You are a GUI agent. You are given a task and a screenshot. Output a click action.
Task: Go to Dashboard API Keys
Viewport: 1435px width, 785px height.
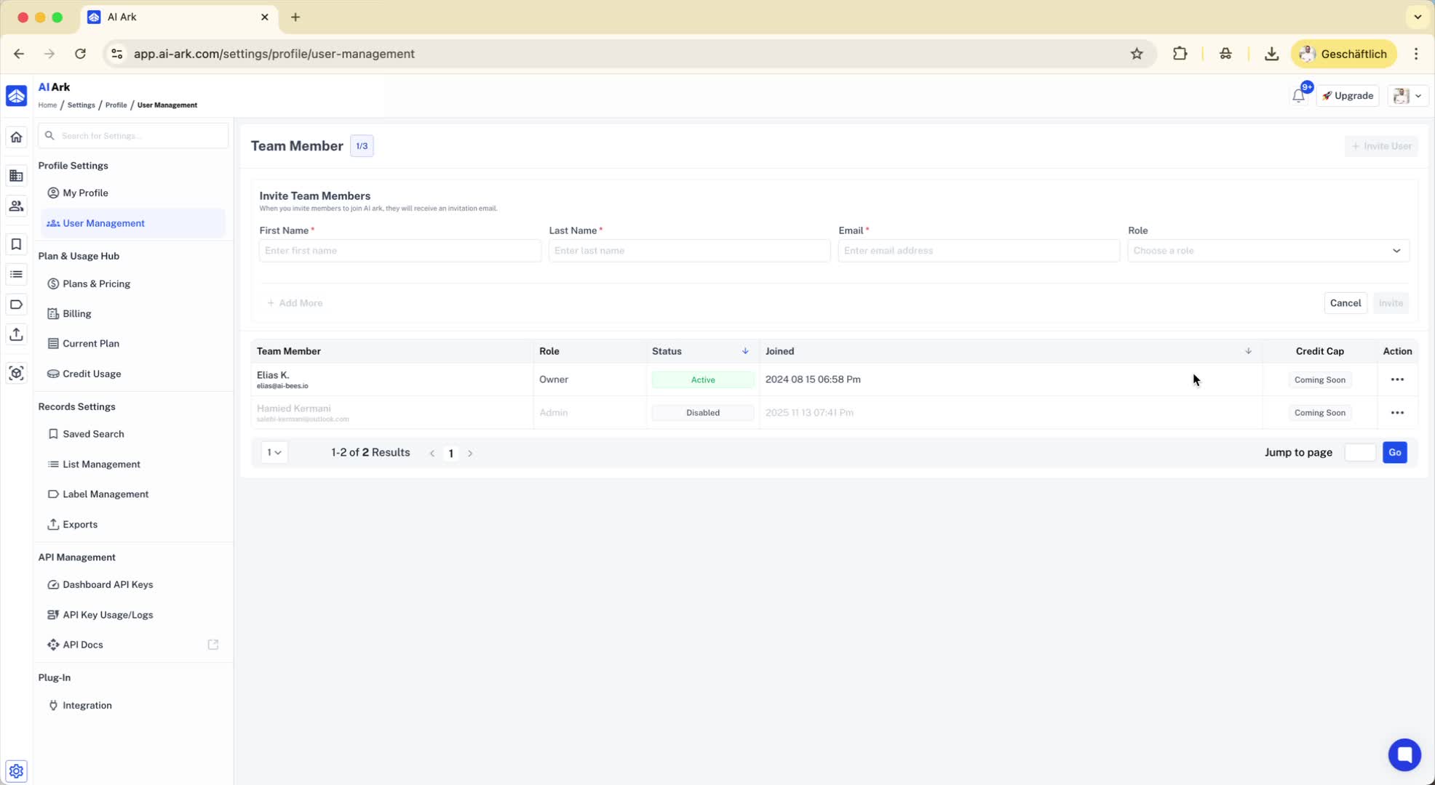click(x=108, y=584)
